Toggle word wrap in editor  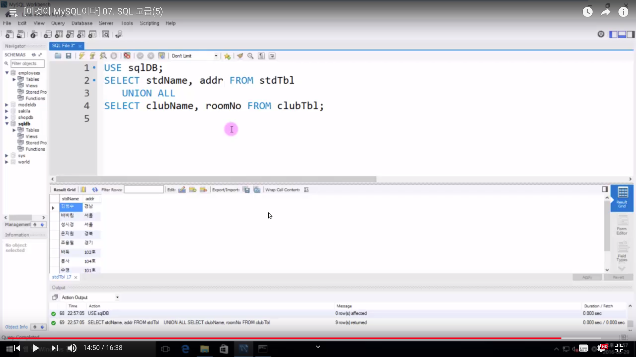pos(272,56)
